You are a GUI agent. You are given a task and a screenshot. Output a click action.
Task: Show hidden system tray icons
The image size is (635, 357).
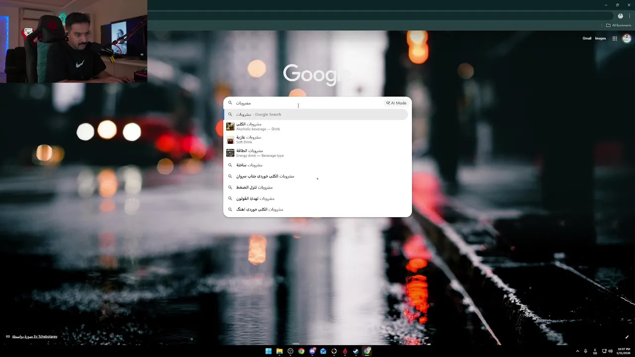pos(577,351)
